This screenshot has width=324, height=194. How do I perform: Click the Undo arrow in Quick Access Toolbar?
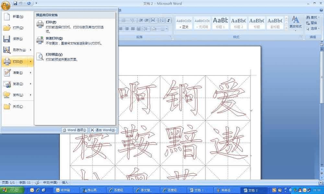tap(21, 3)
